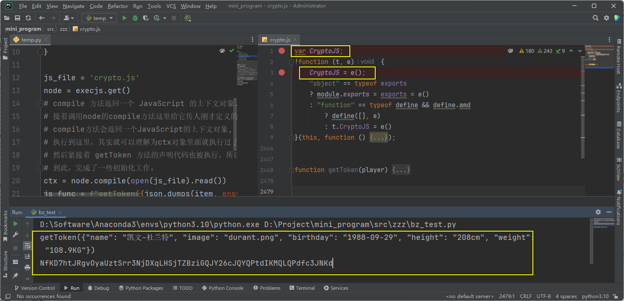Click the src breadcrumb link
This screenshot has width=624, height=301.
coord(50,29)
